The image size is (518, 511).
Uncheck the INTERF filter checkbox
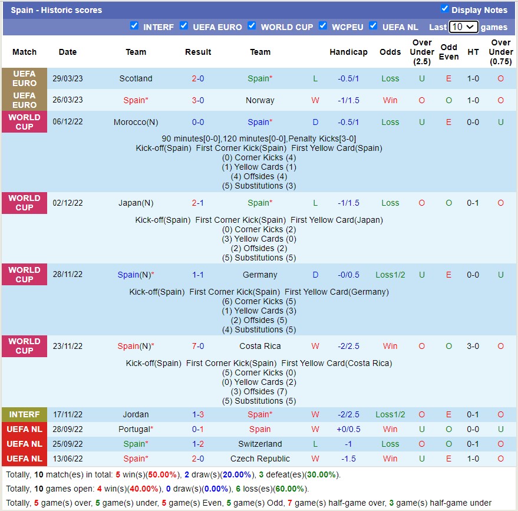tap(134, 26)
